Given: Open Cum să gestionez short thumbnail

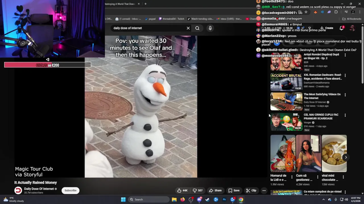Looking at the screenshot, I should [x=309, y=153].
